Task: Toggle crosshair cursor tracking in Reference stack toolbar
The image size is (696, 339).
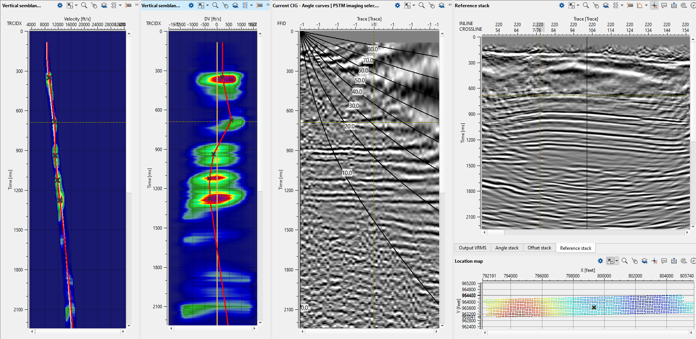Action: coord(654,5)
